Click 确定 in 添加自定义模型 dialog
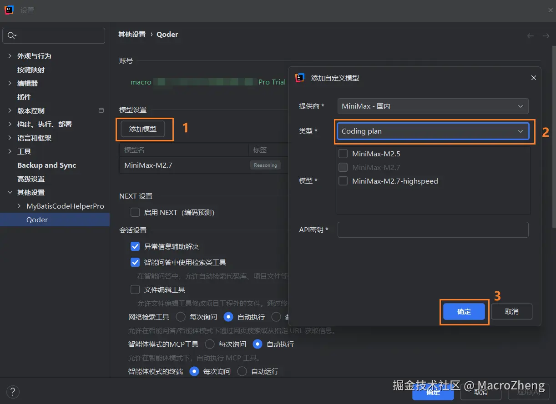This screenshot has width=556, height=404. (464, 312)
